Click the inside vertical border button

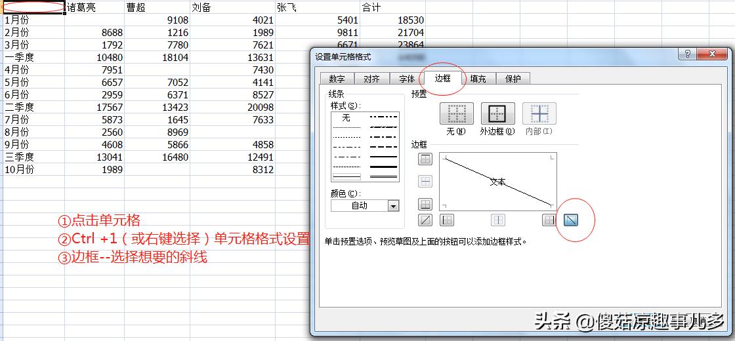(498, 220)
